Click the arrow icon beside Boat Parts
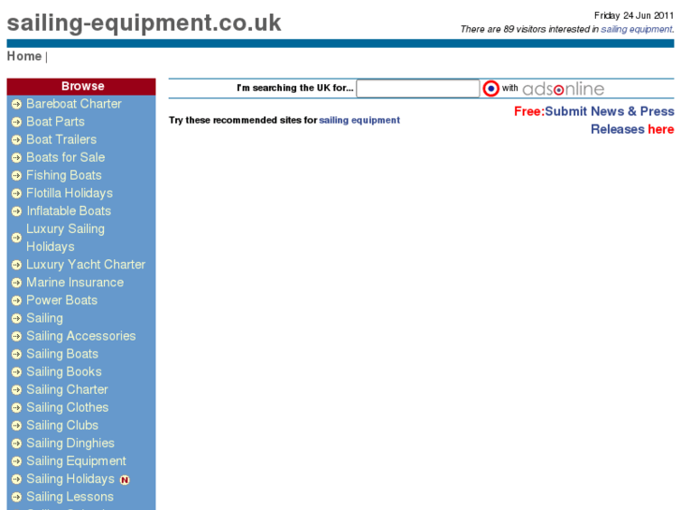 click(x=17, y=122)
